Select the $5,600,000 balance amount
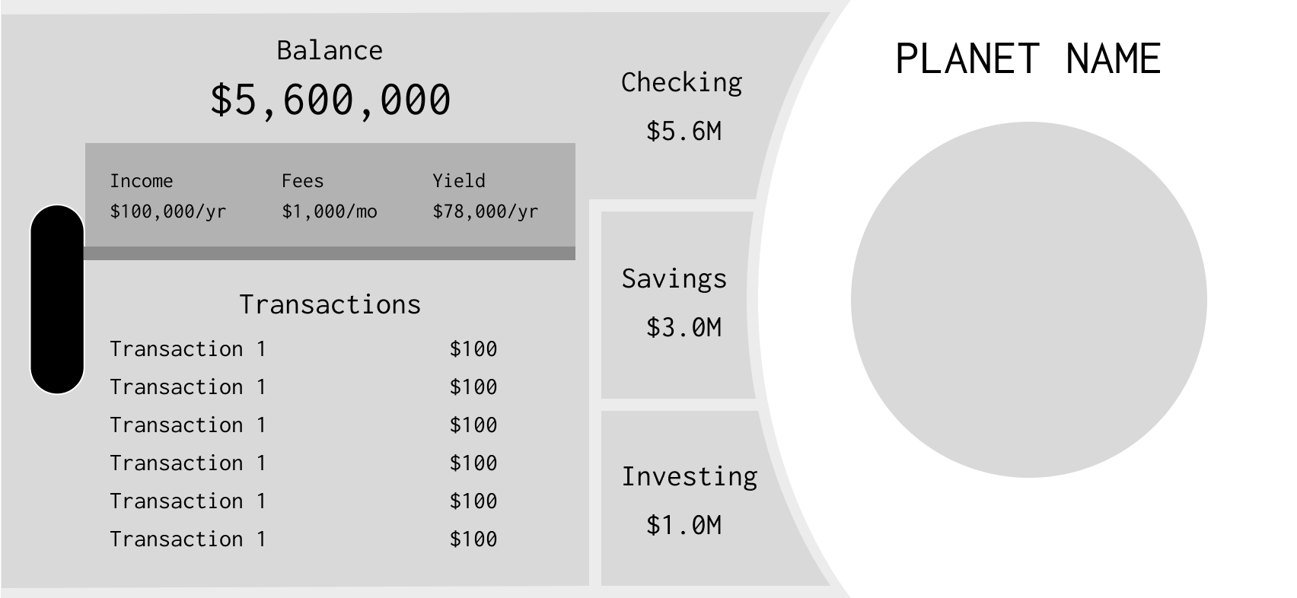This screenshot has width=1297, height=598. (x=330, y=100)
